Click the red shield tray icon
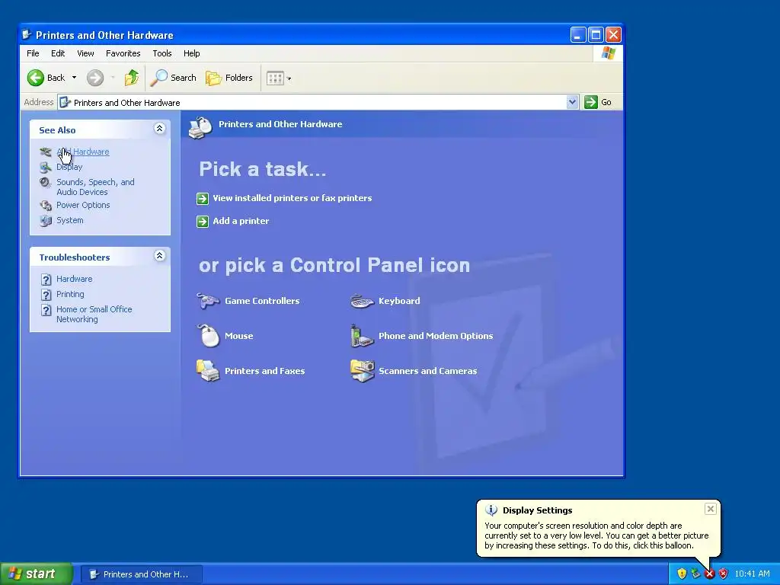Image resolution: width=780 pixels, height=585 pixels. coord(724,574)
